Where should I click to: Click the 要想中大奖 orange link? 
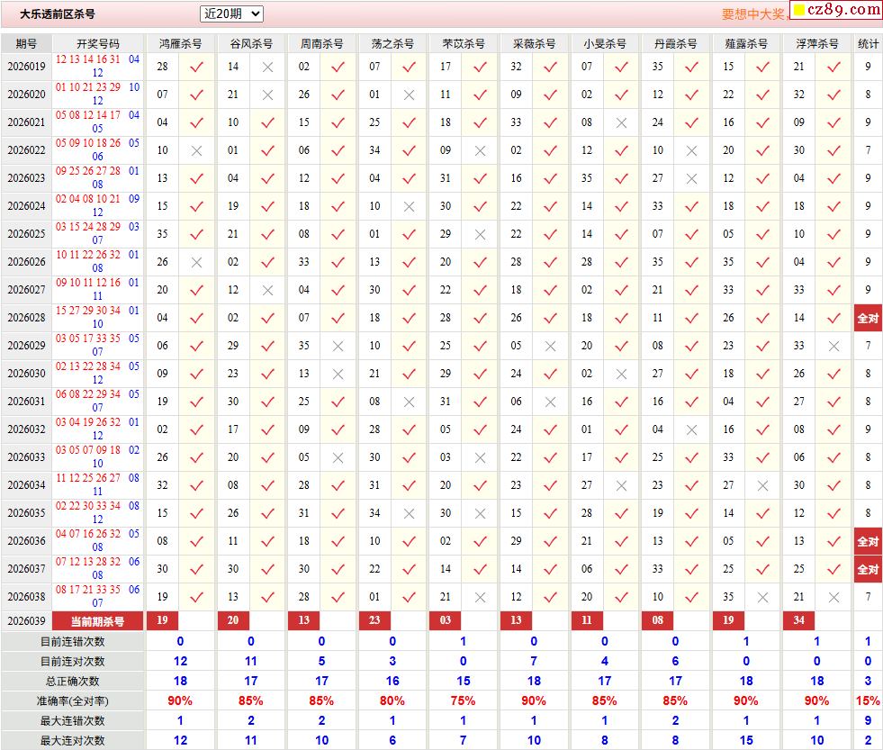tap(754, 14)
